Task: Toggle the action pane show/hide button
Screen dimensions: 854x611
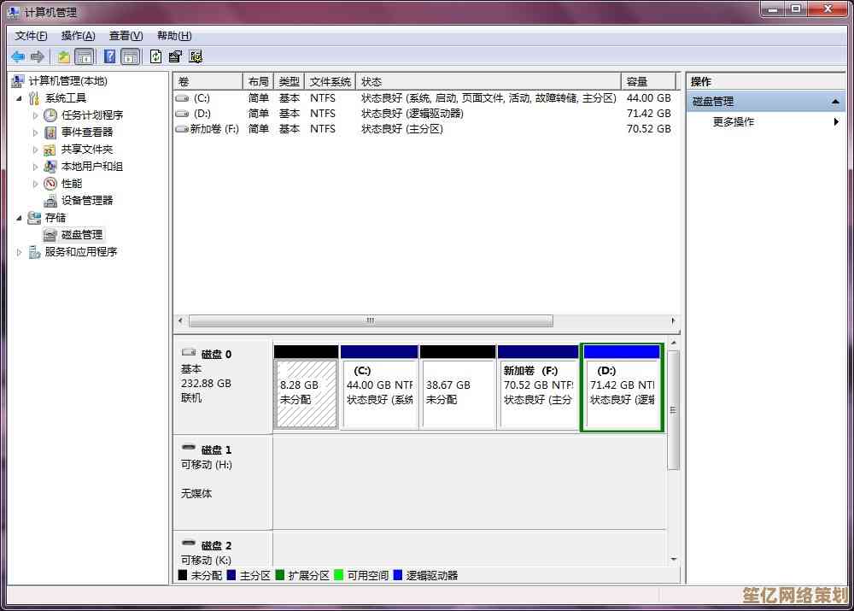Action: pyautogui.click(x=130, y=56)
